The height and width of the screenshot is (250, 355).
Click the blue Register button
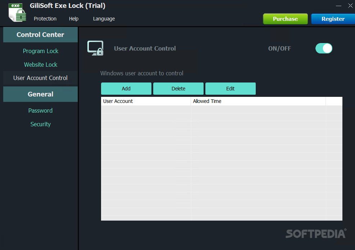pos(333,19)
